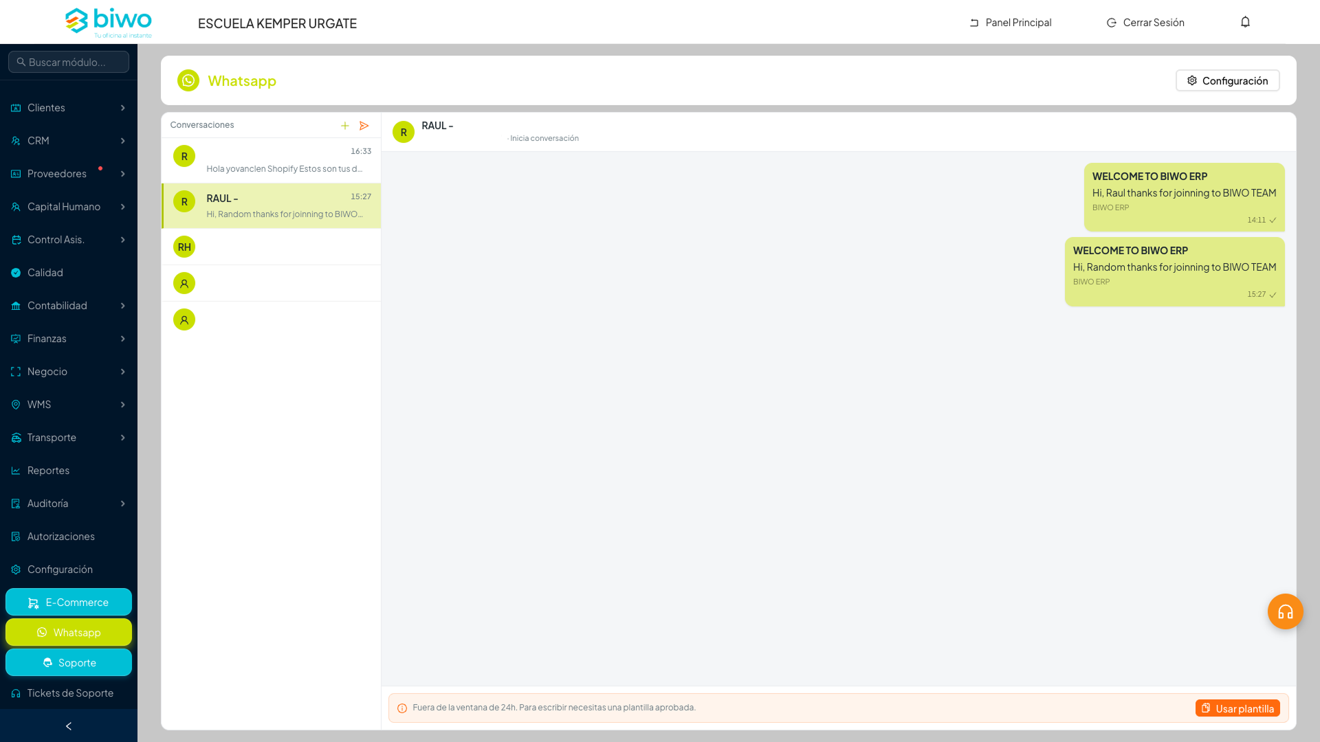Viewport: 1320px width, 742px height.
Task: Click the R avatar in chat header
Action: click(x=404, y=132)
